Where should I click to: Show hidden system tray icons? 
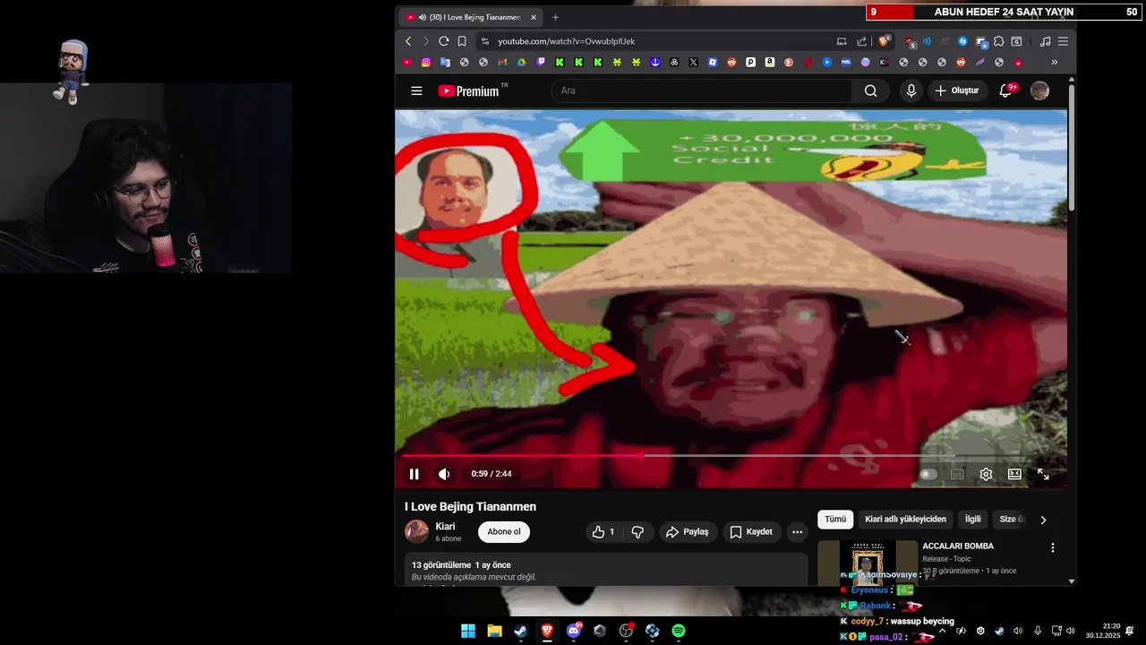[x=942, y=631]
